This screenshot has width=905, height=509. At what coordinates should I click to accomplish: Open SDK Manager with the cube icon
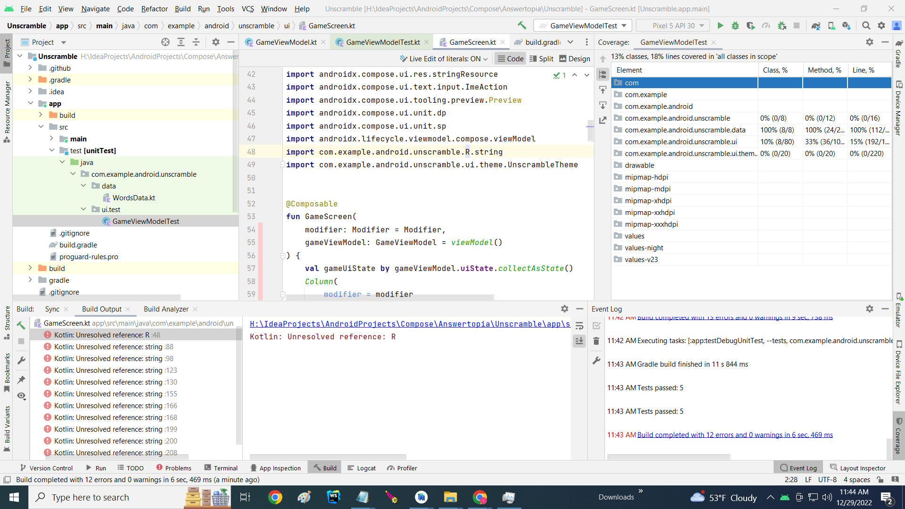click(x=847, y=25)
